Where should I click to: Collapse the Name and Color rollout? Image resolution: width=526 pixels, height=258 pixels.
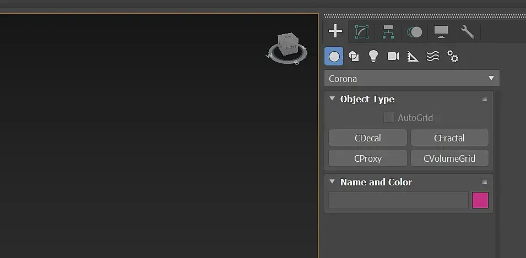[x=332, y=182]
